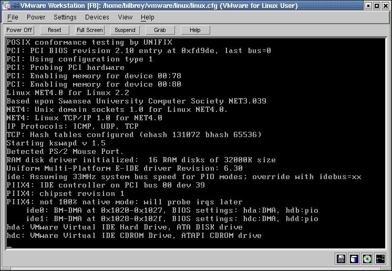Switch to Full Screen mode
The image size is (392, 271).
pyautogui.click(x=89, y=30)
